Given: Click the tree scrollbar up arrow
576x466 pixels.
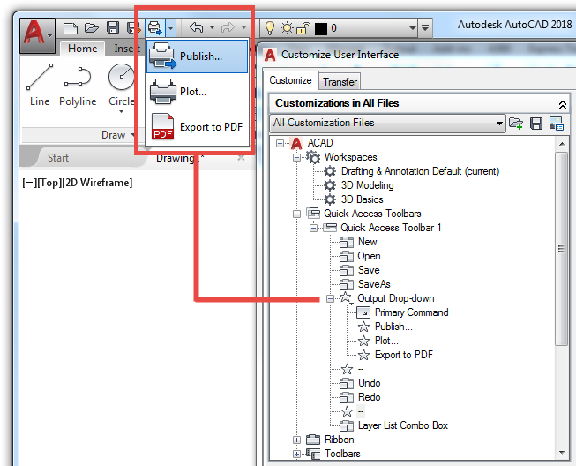Looking at the screenshot, I should (562, 144).
